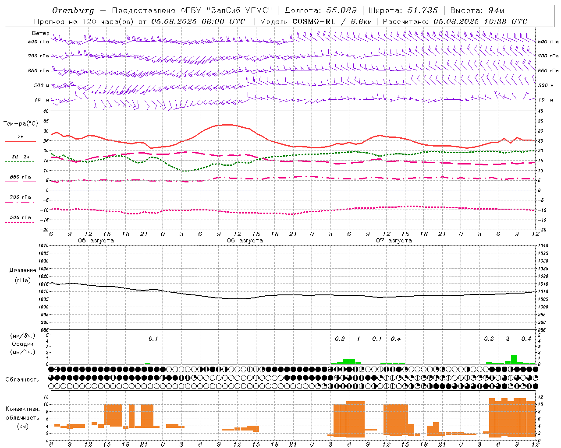
Task: Click the "Давление" pressure panel label
Action: click(x=23, y=270)
